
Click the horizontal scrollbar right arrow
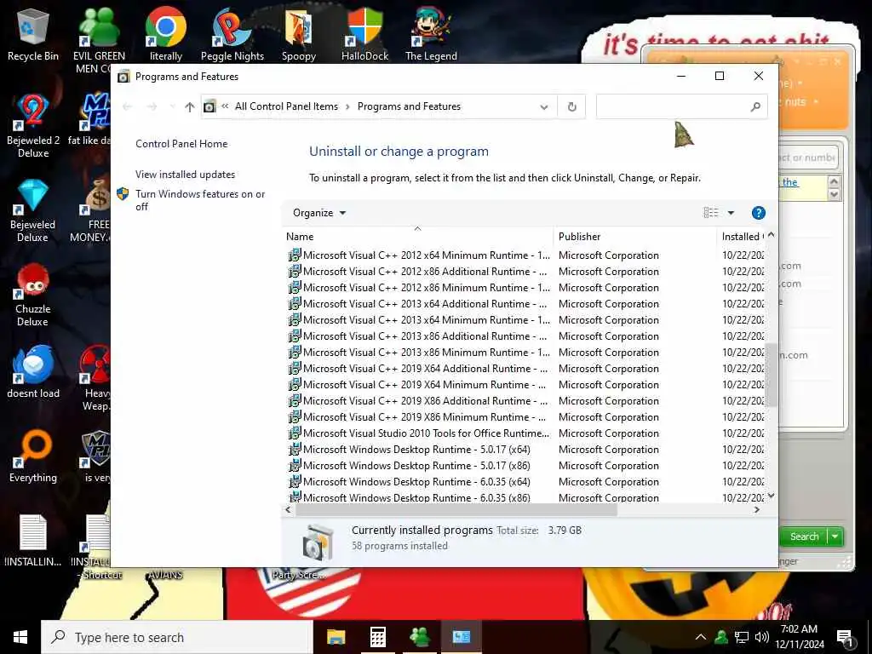(x=756, y=509)
